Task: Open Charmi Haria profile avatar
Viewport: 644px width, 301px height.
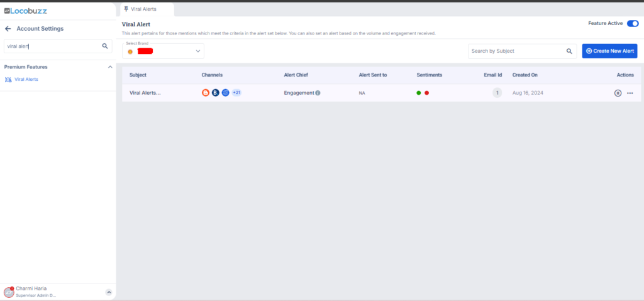Action: pos(9,292)
